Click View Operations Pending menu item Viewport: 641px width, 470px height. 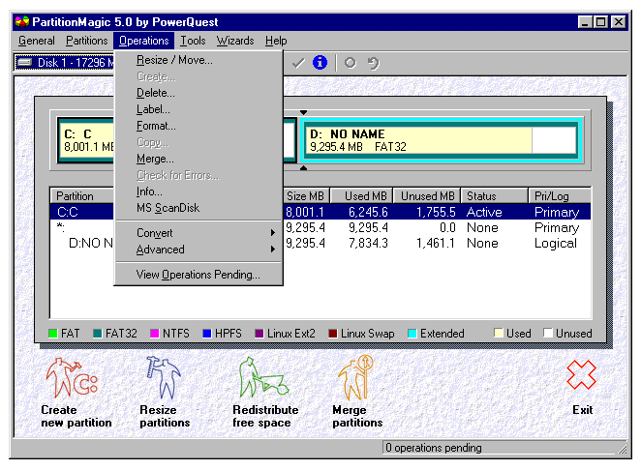click(x=198, y=275)
